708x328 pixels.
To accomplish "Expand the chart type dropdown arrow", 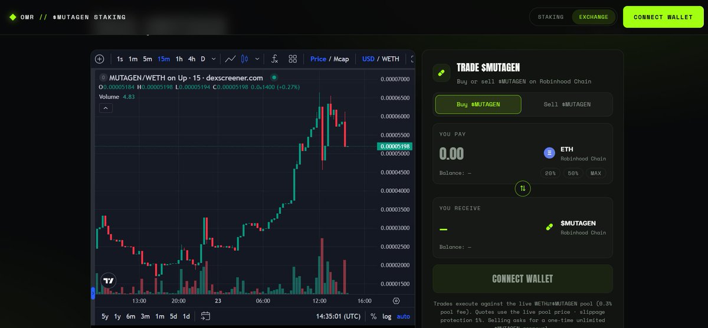I will 257,59.
